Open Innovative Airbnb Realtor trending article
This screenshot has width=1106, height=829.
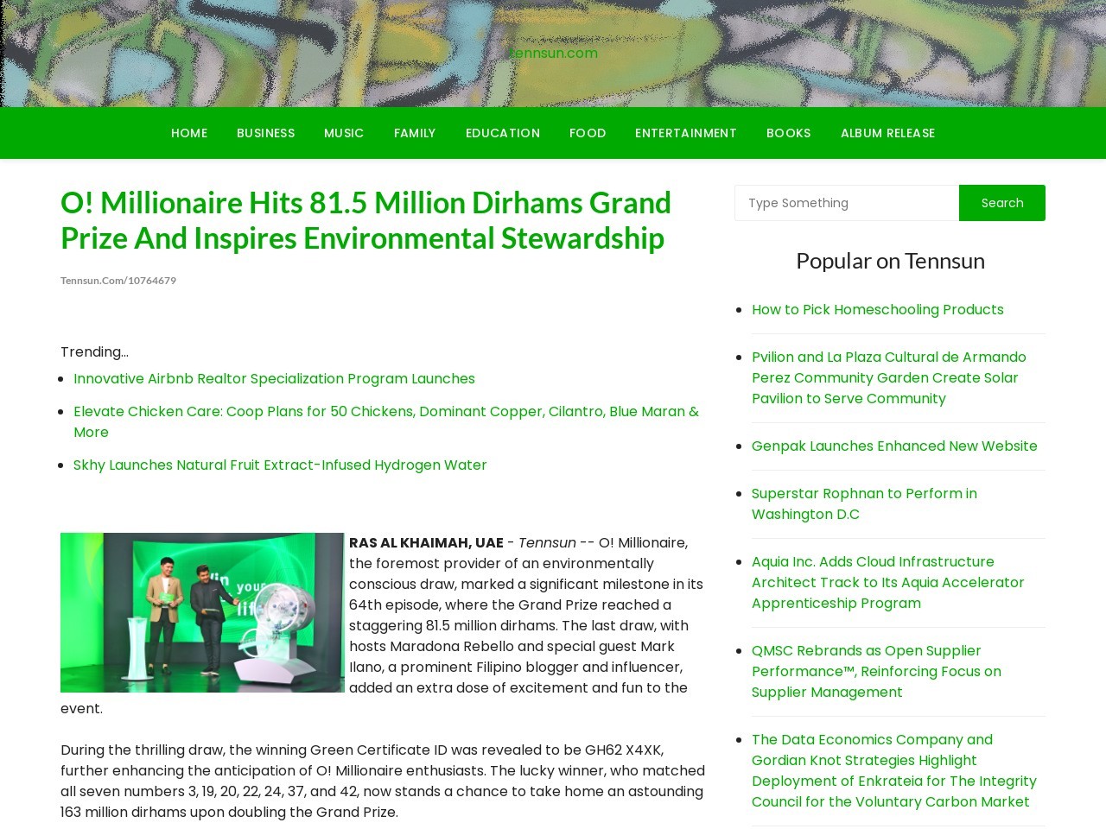274,378
